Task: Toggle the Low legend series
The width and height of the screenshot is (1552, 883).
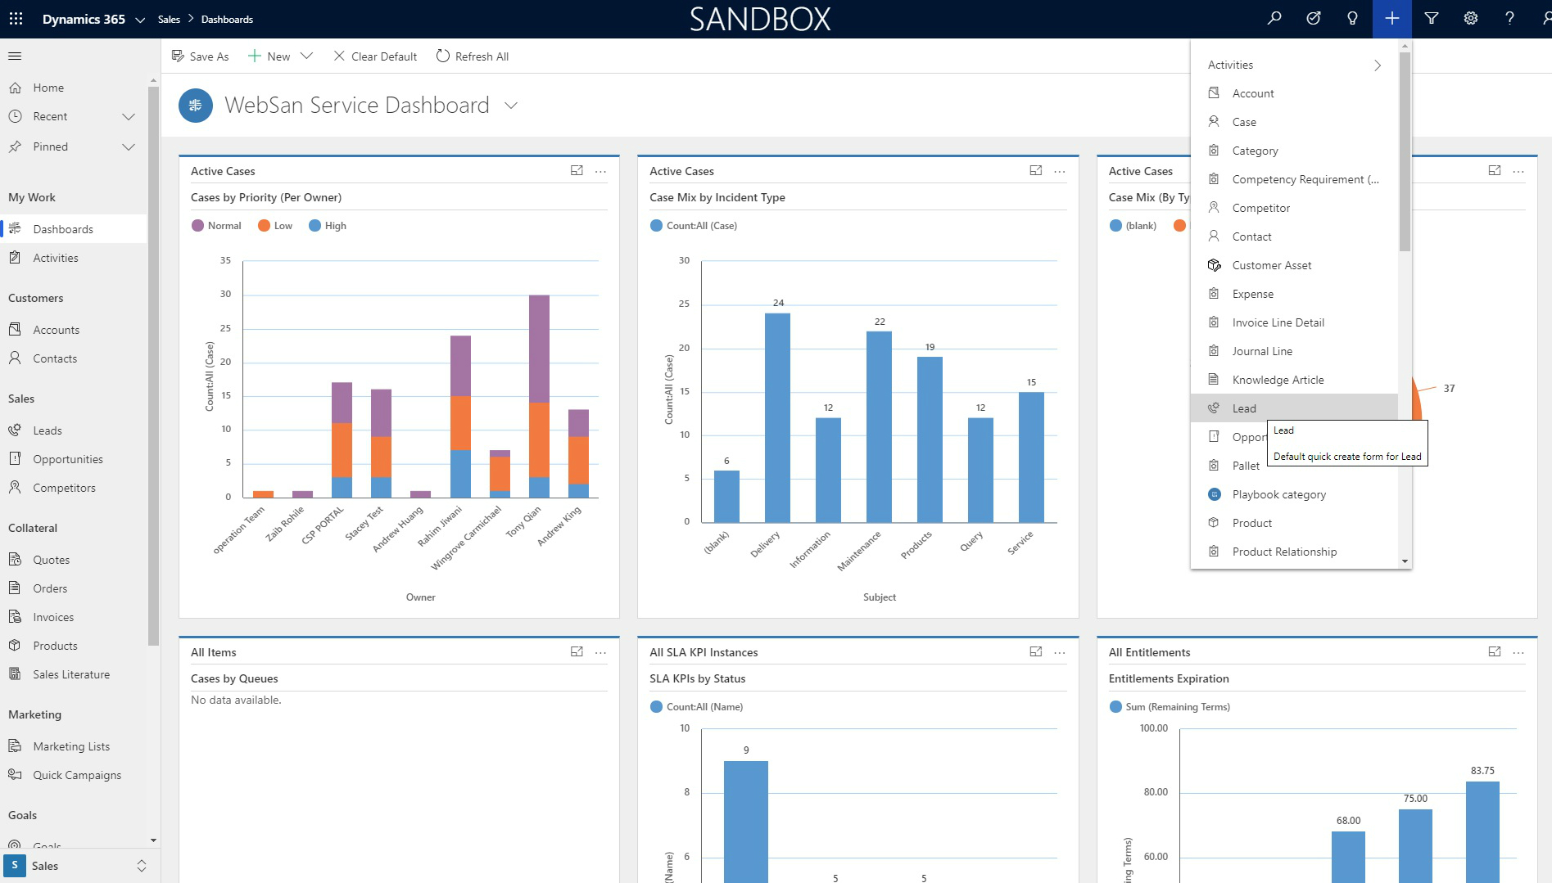Action: click(275, 226)
